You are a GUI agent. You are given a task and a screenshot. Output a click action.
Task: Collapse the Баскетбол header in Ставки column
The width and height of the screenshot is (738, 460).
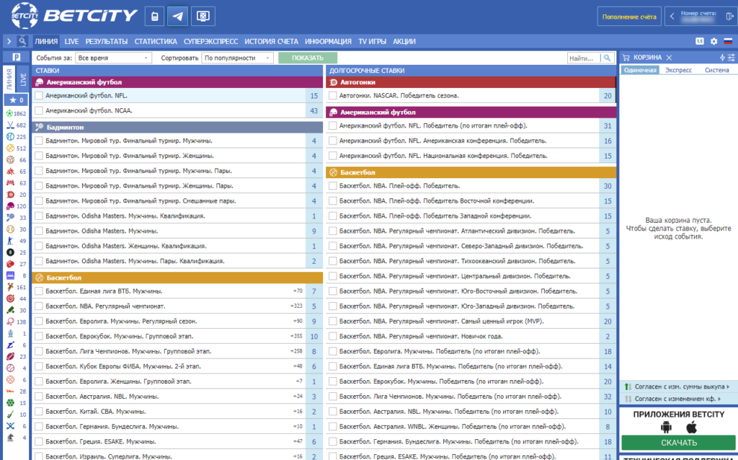pyautogui.click(x=177, y=278)
